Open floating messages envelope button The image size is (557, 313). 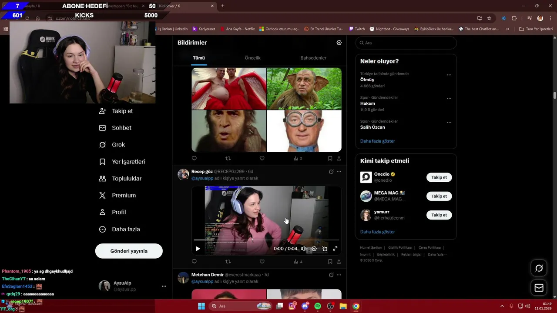tap(539, 288)
